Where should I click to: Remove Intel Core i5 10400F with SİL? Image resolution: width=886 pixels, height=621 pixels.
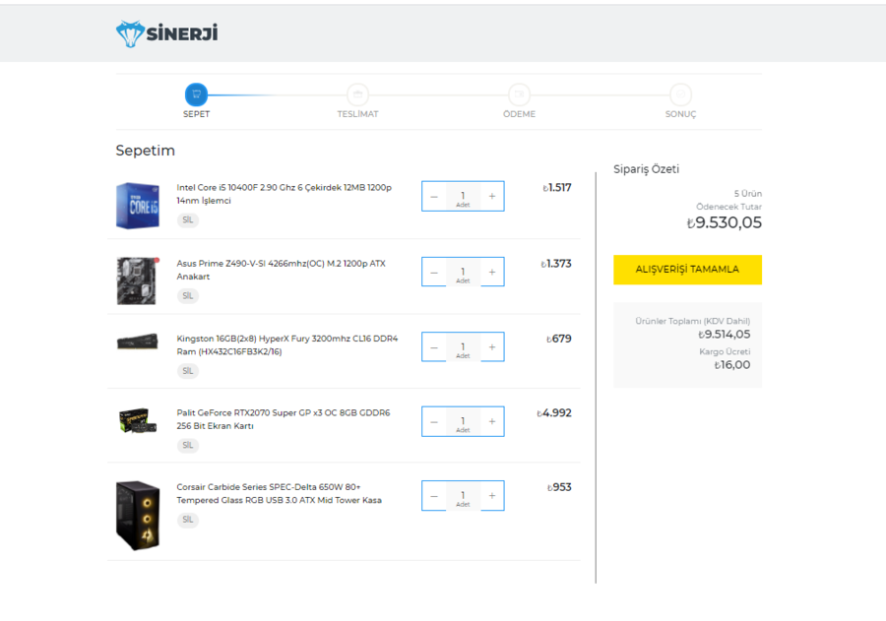coord(188,219)
